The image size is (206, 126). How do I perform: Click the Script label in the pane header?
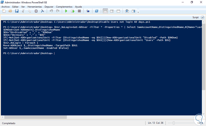pyautogui.click(x=195, y=17)
